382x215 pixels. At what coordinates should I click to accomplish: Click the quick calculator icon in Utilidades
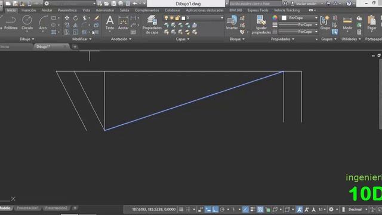pos(359,32)
